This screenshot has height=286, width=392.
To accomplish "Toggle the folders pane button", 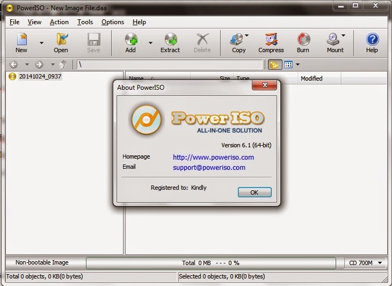I will [275, 65].
